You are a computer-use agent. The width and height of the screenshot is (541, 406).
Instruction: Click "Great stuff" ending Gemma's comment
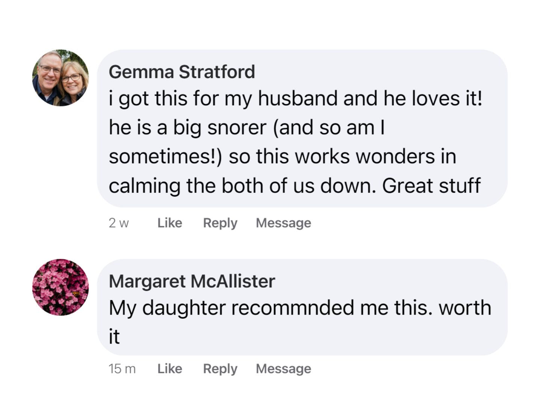(431, 186)
